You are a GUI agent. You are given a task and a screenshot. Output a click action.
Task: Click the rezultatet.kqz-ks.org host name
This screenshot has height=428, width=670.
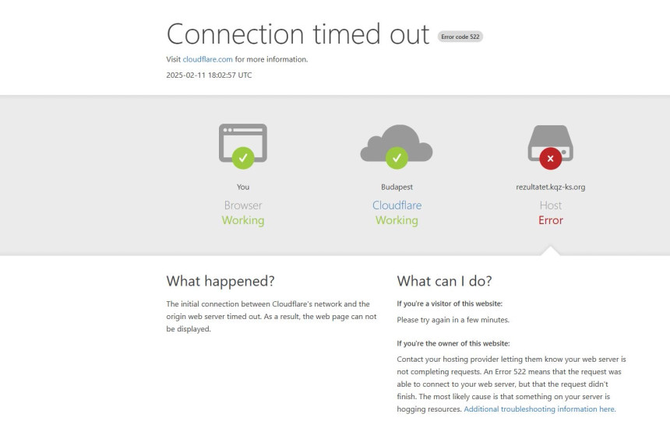point(550,187)
